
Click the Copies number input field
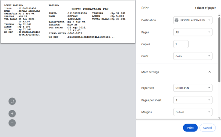(181, 44)
